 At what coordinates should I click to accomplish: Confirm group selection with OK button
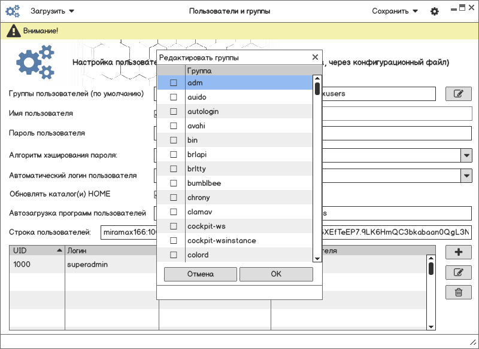tap(276, 274)
